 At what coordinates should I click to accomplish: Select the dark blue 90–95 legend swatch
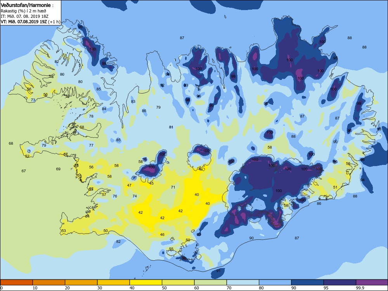(308, 282)
